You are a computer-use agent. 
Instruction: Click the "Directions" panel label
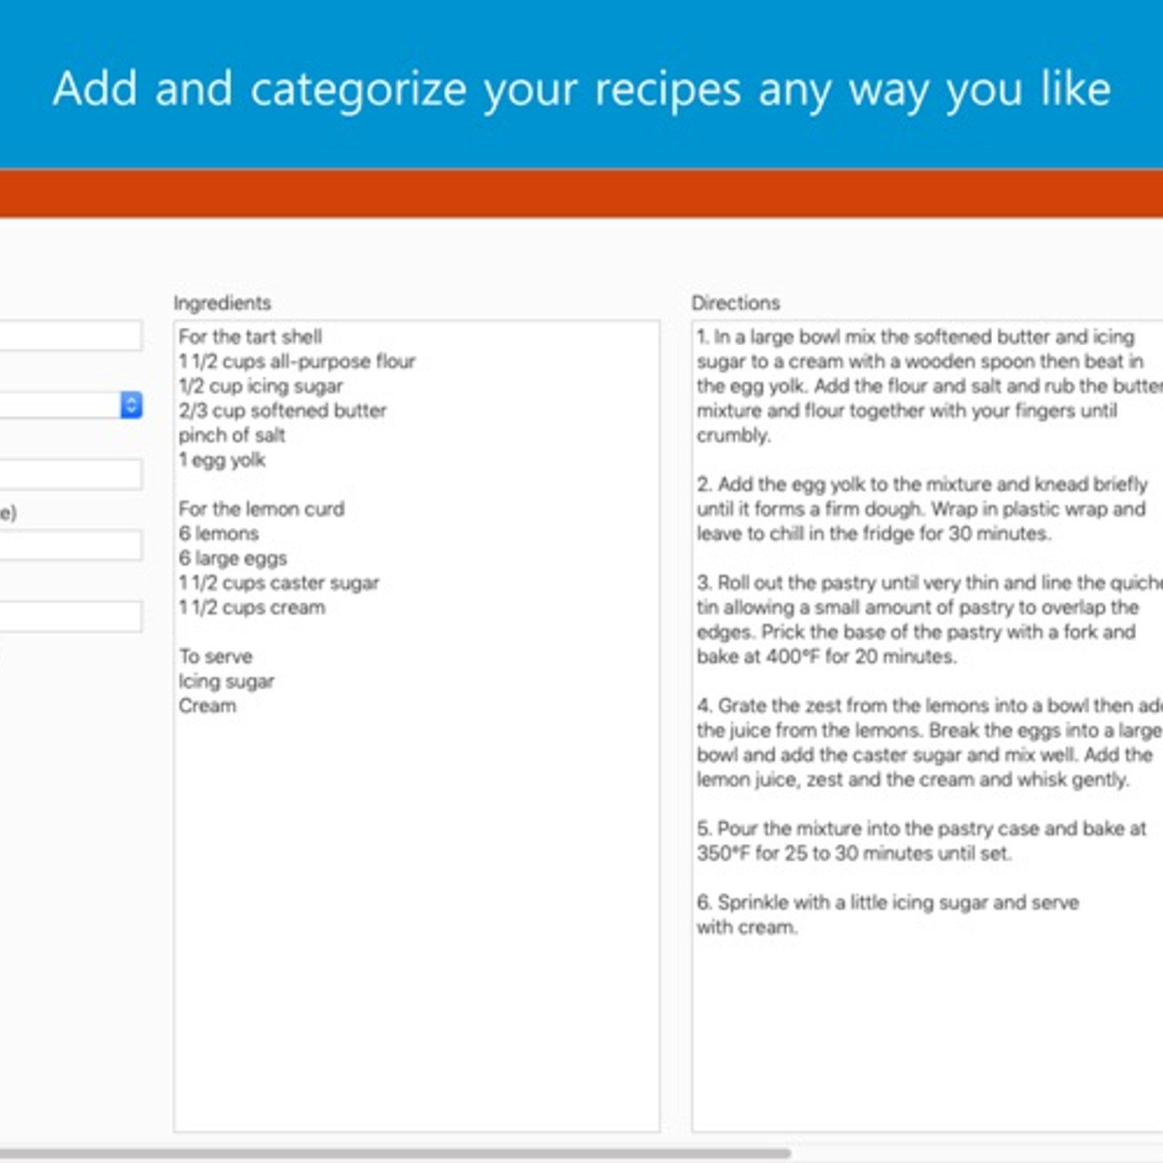737,304
